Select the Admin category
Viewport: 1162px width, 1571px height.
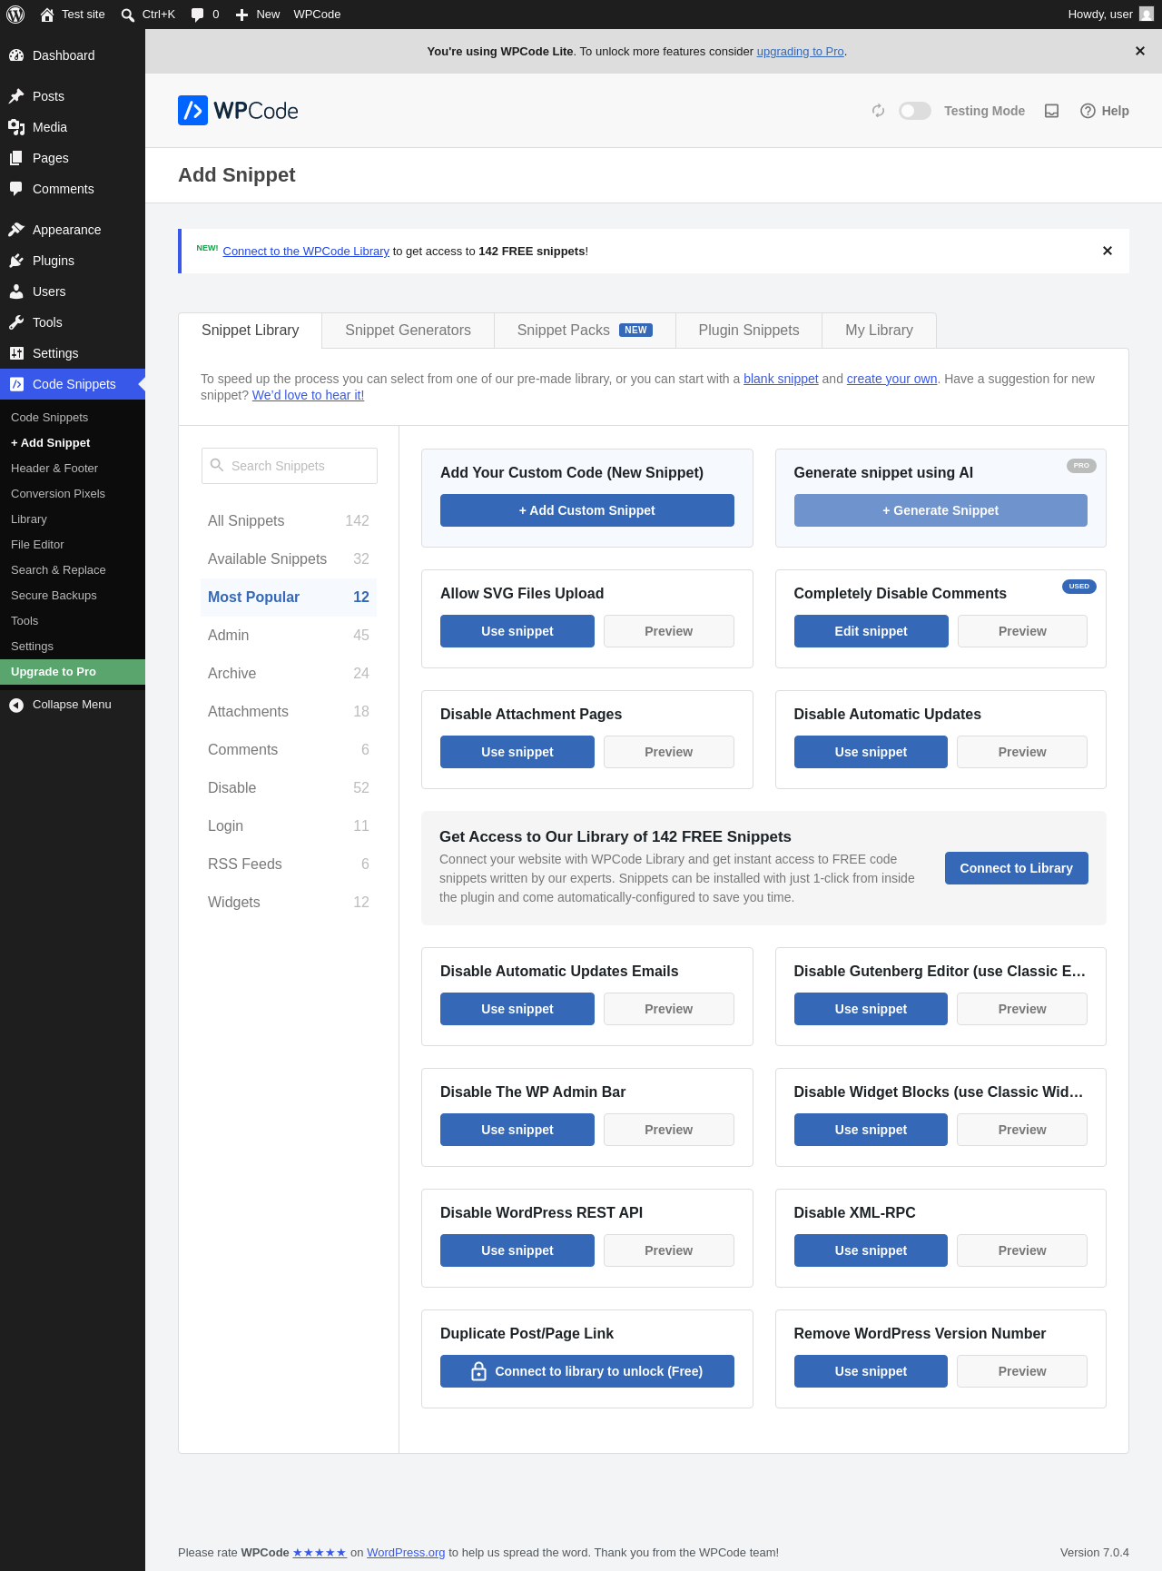[289, 636]
